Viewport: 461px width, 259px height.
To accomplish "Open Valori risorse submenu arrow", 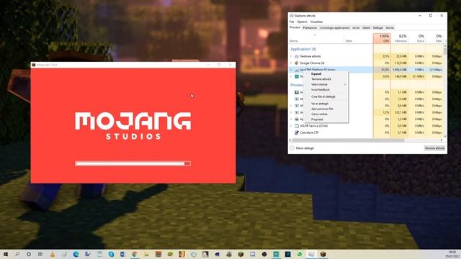I will 345,84.
